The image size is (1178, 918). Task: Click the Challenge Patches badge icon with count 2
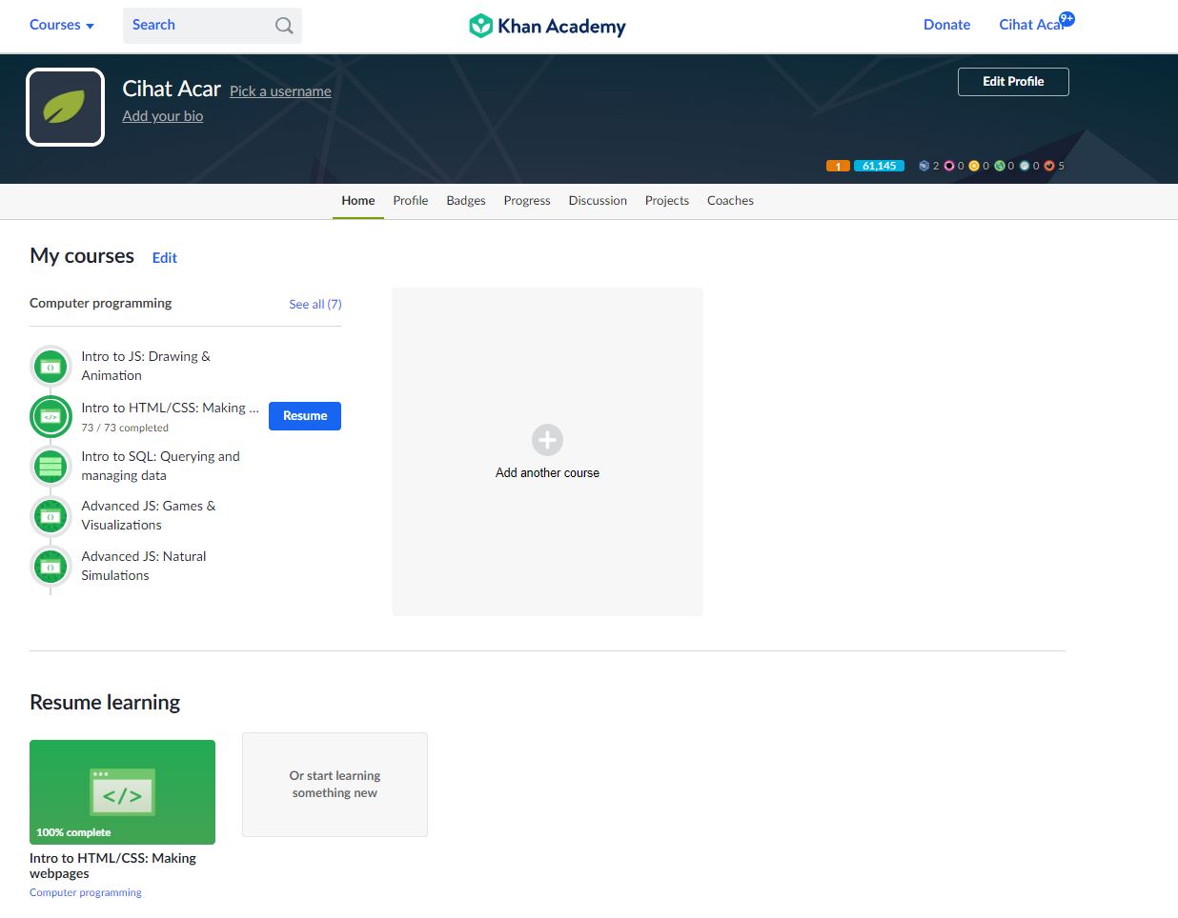click(924, 166)
